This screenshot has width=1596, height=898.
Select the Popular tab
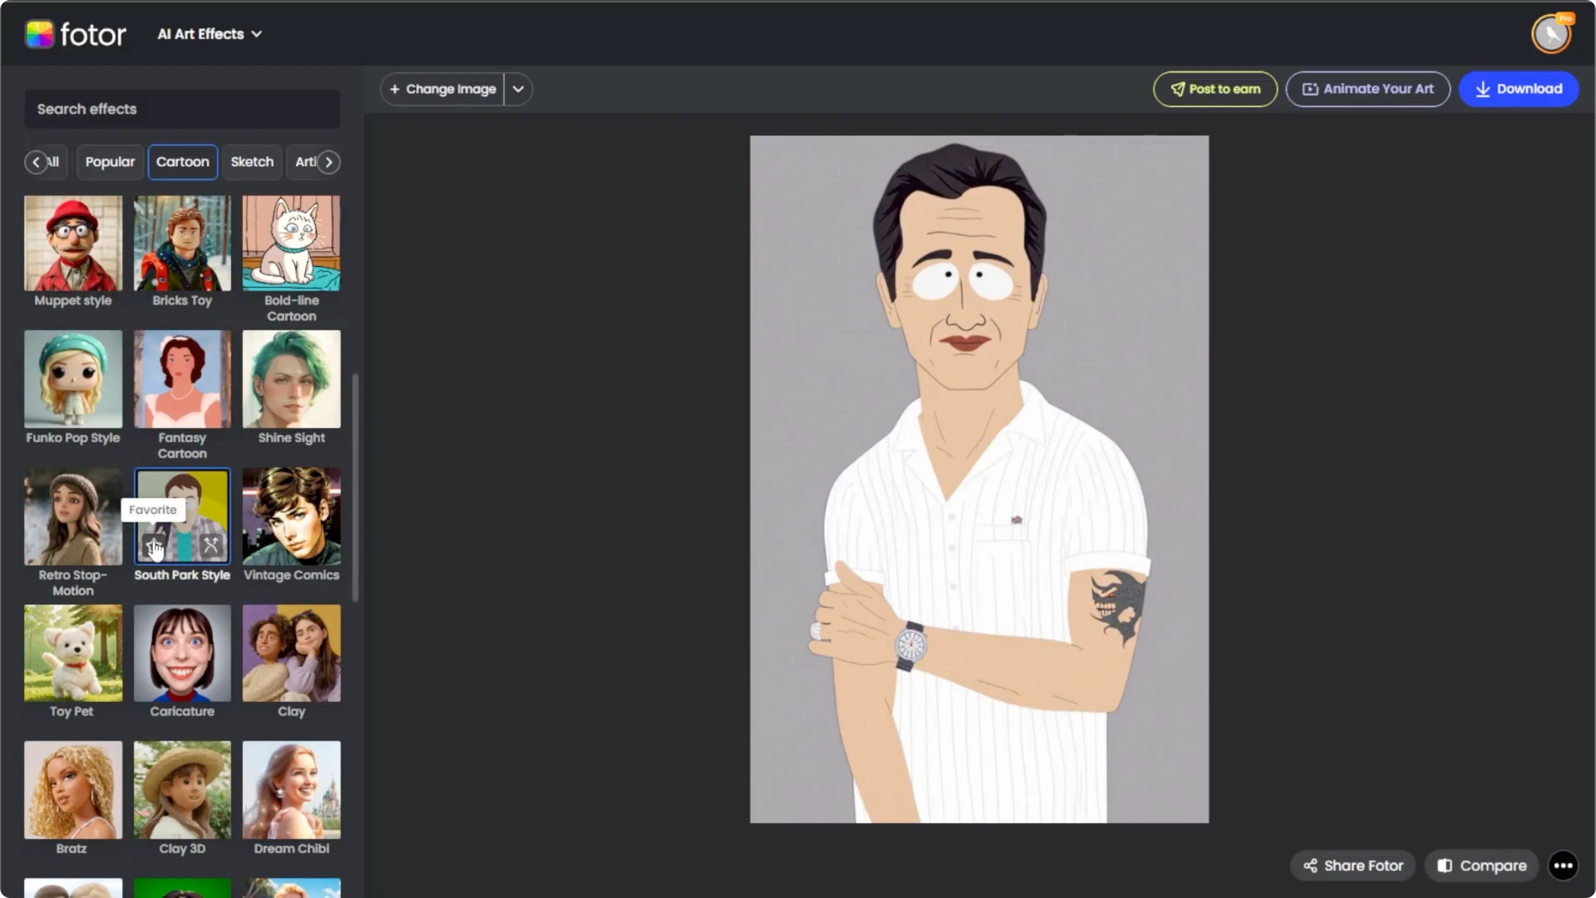(x=110, y=162)
